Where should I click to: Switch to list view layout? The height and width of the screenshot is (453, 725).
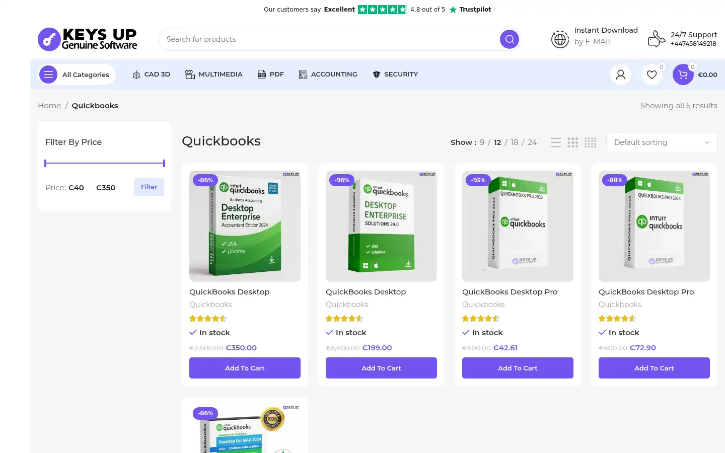click(x=556, y=142)
